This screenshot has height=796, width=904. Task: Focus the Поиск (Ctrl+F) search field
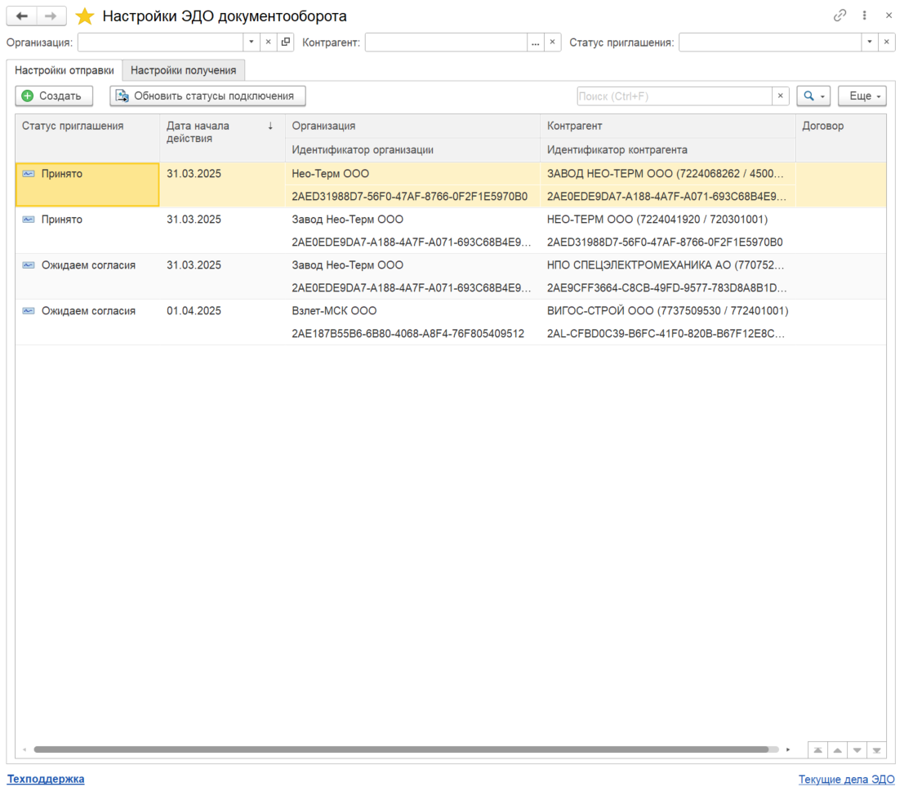coord(674,96)
